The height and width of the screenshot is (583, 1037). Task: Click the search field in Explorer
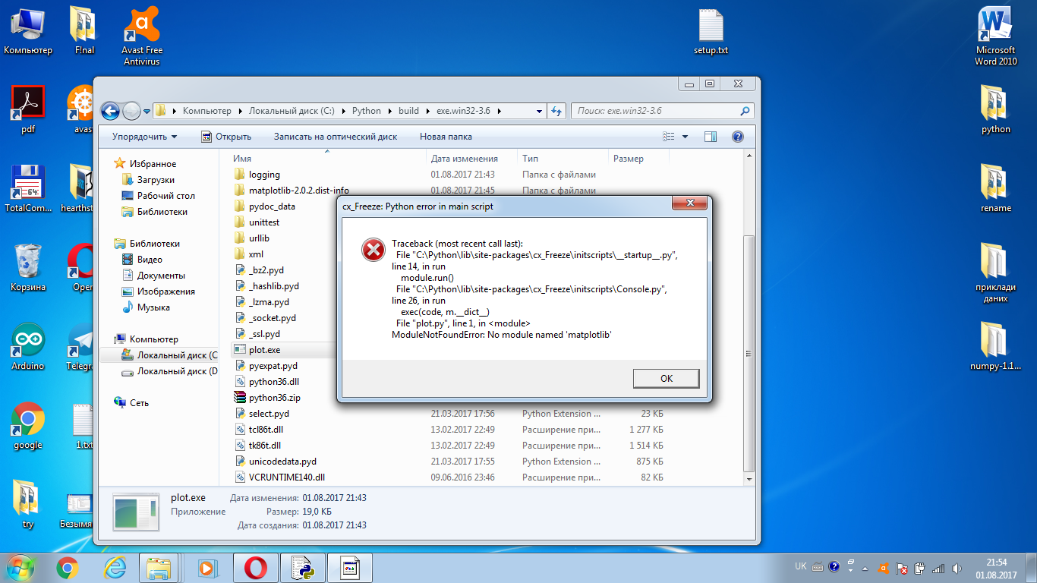coord(653,111)
